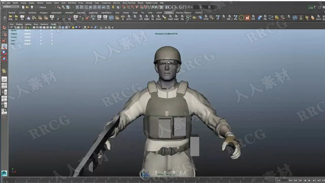
Task: Click the Imp shelf button
Action: [10, 18]
